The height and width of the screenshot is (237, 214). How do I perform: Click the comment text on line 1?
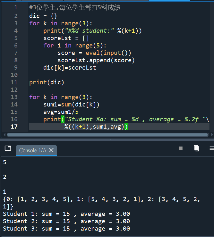click(75, 8)
